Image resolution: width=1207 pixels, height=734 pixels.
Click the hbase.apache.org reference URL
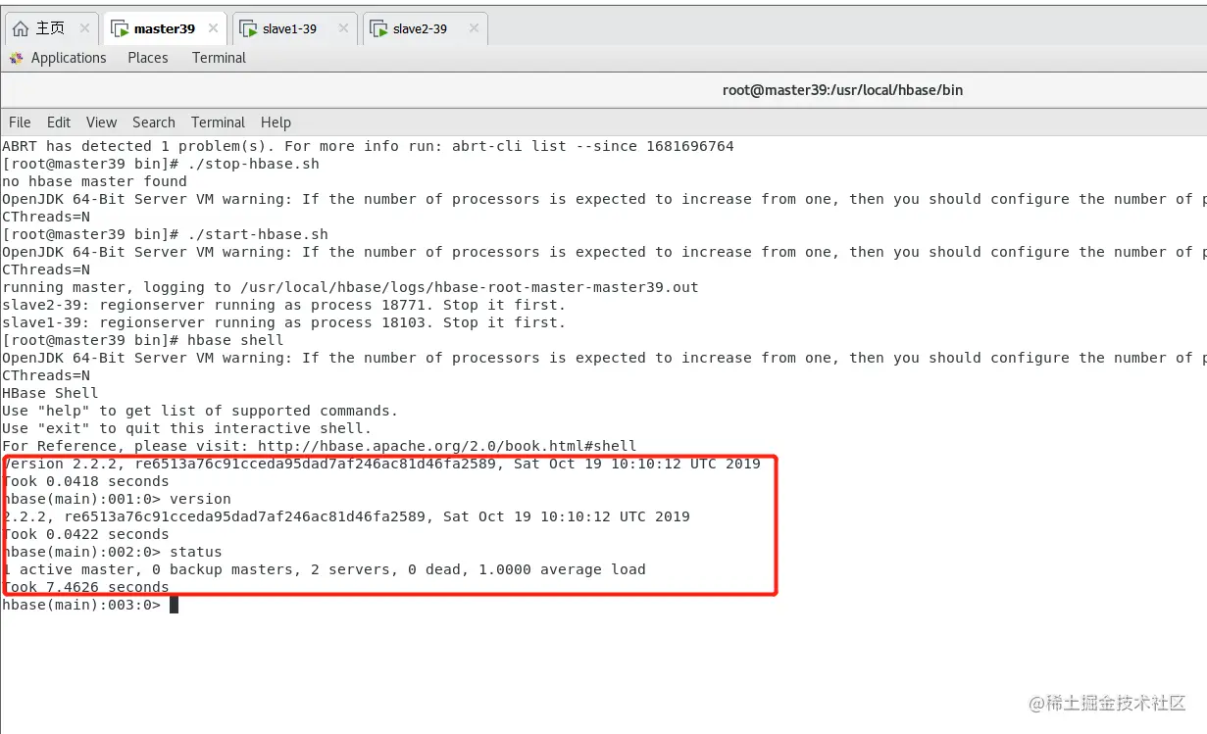tap(447, 446)
